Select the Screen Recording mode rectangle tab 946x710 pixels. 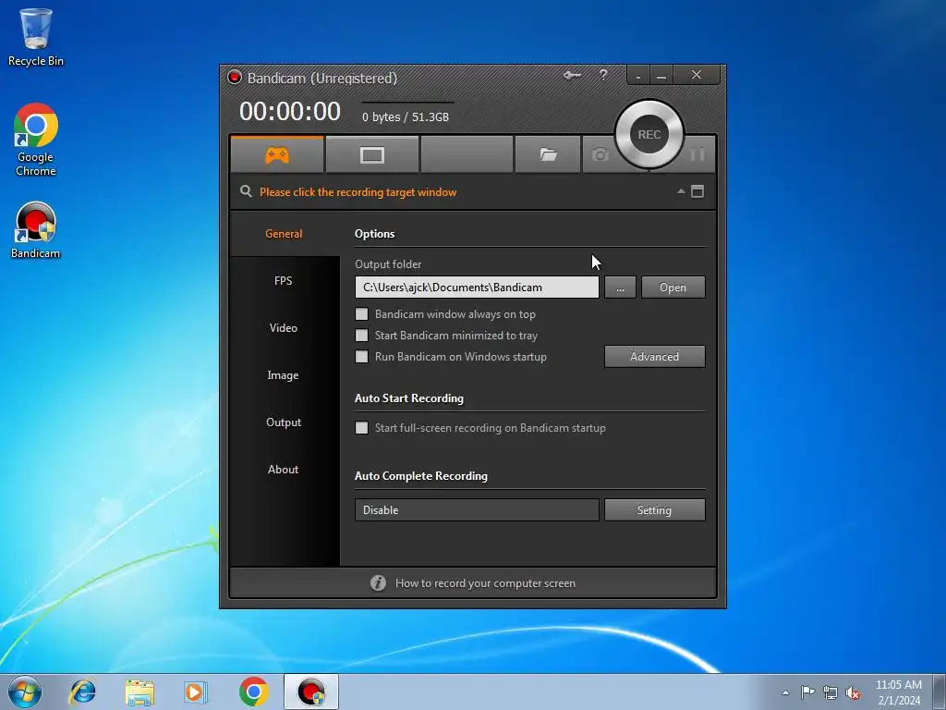[372, 154]
